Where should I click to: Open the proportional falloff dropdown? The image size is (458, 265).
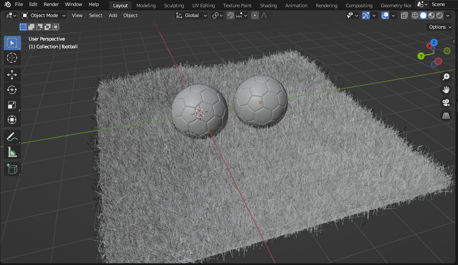pos(266,15)
